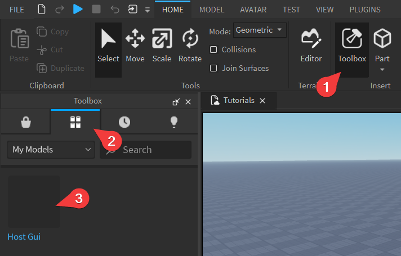Expand the Part dropdown arrow
The width and height of the screenshot is (401, 256).
pyautogui.click(x=382, y=70)
